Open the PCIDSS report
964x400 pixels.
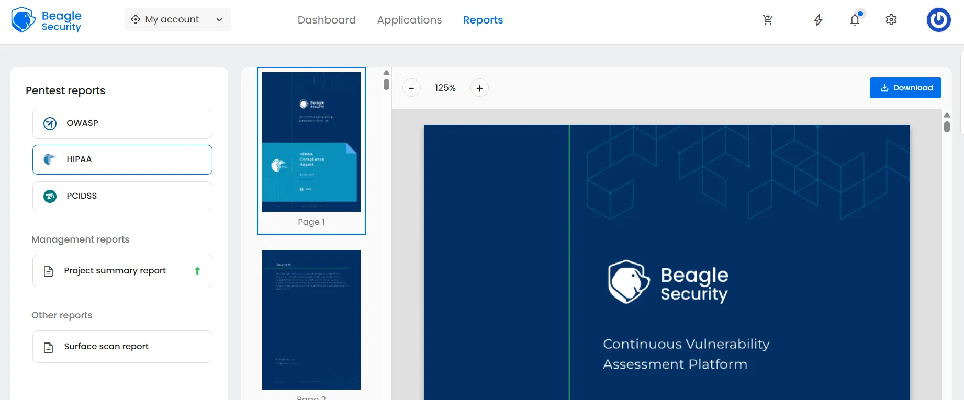122,196
